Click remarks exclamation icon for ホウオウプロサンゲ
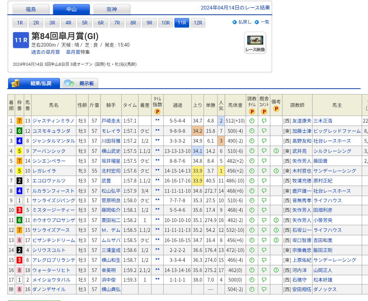The width and height of the screenshot is (368, 301). [x=276, y=220]
